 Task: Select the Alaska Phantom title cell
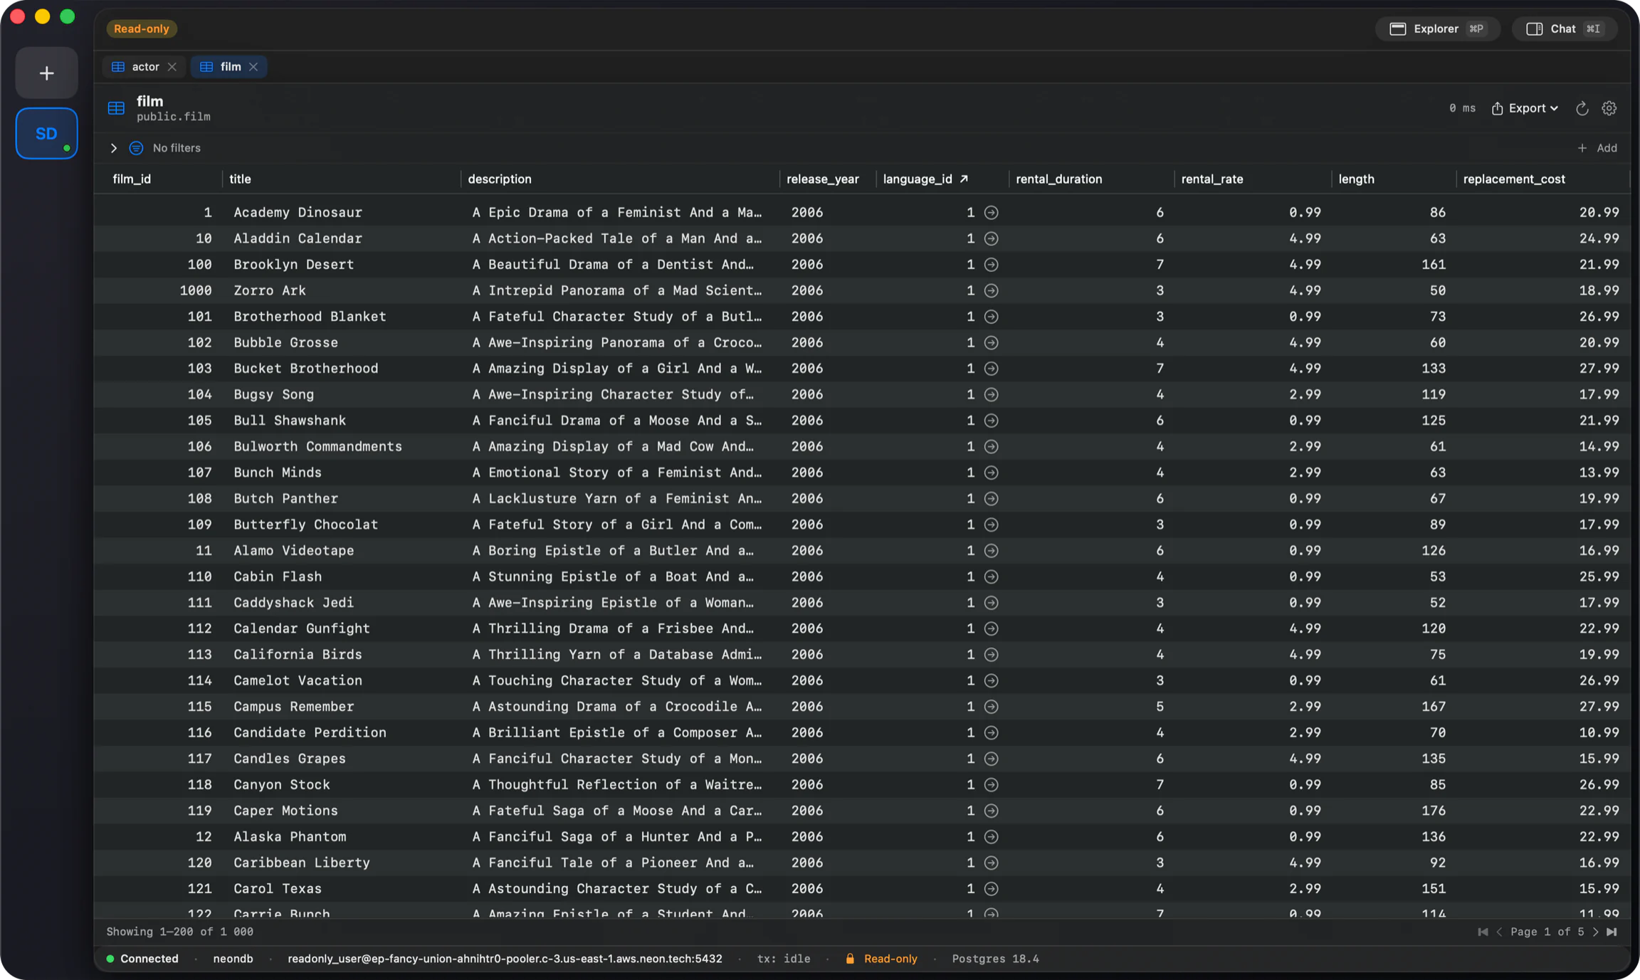290,836
